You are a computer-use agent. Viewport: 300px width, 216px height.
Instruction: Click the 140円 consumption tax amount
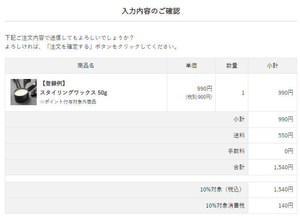click(285, 206)
